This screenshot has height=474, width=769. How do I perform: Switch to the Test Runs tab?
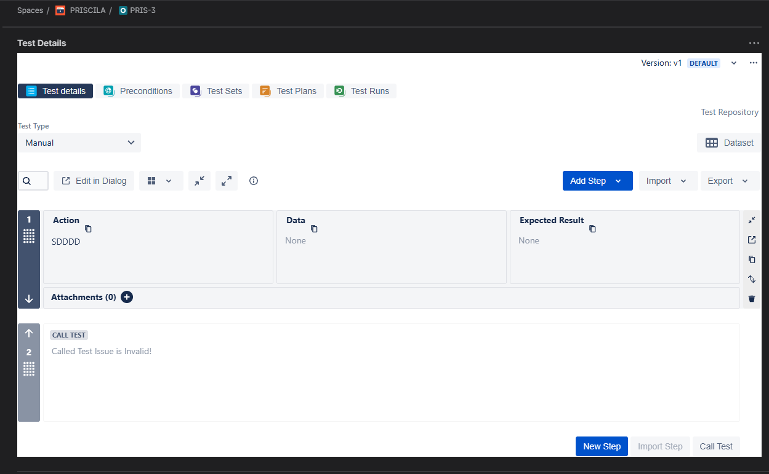point(361,91)
